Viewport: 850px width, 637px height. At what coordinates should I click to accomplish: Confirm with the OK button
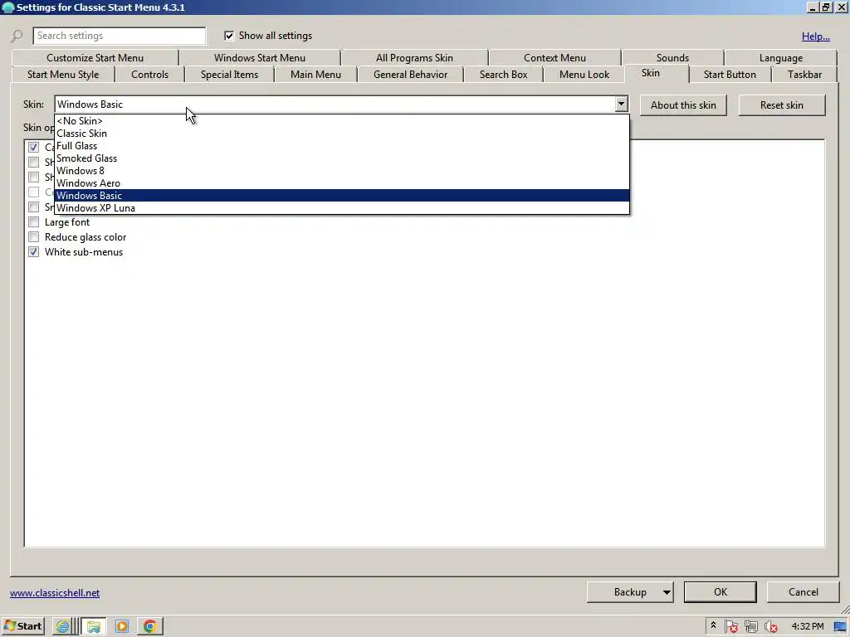point(720,592)
